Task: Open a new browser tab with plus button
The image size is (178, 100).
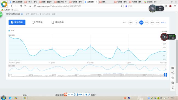Action: [160, 2]
